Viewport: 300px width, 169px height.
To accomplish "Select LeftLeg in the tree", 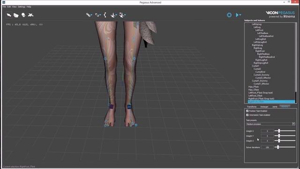I will pyautogui.click(x=257, y=27).
